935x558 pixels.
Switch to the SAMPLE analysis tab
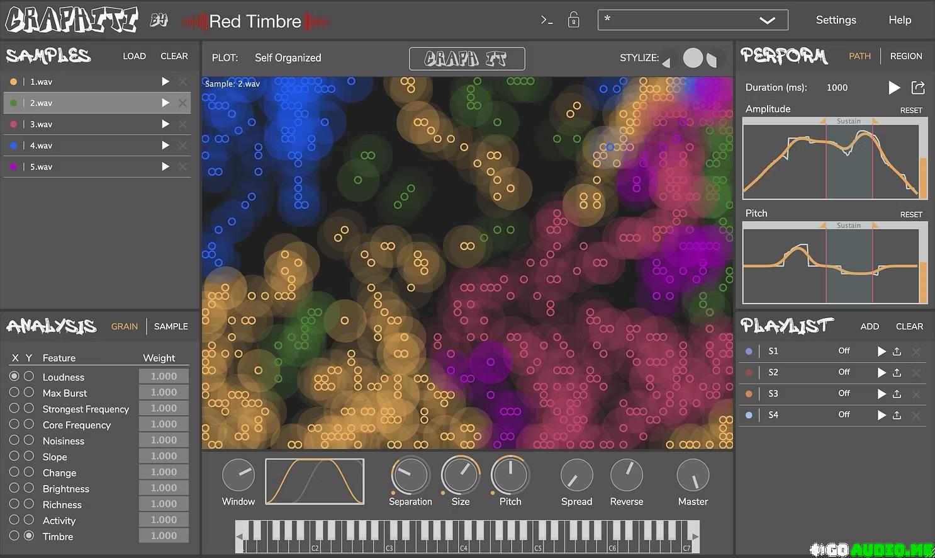171,326
